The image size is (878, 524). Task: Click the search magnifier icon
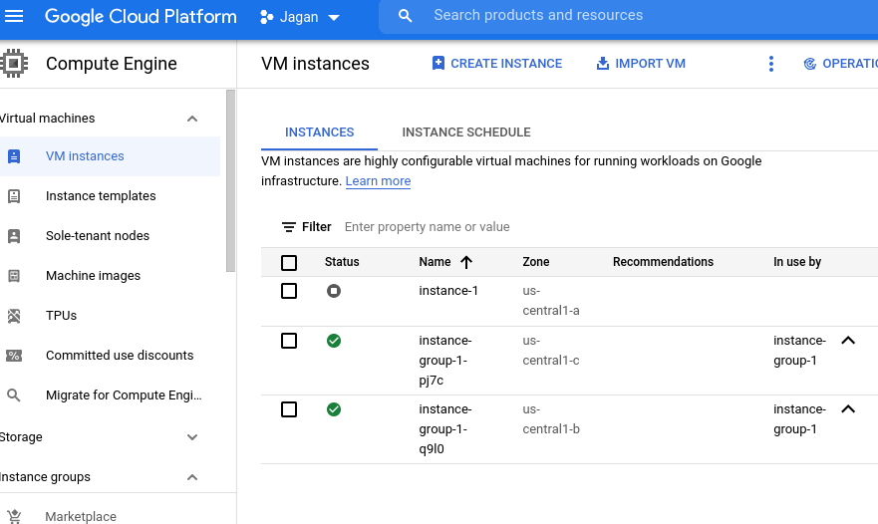(x=405, y=16)
